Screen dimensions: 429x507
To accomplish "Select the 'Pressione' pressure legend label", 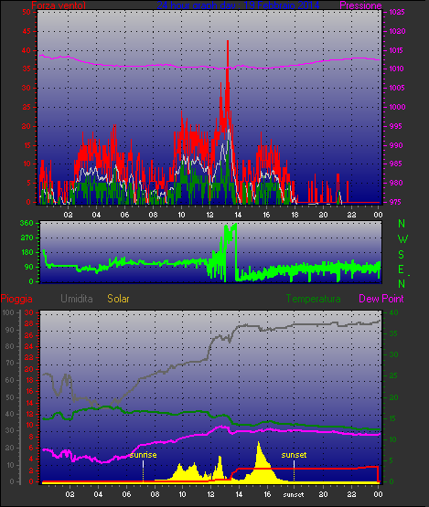I will click(360, 5).
